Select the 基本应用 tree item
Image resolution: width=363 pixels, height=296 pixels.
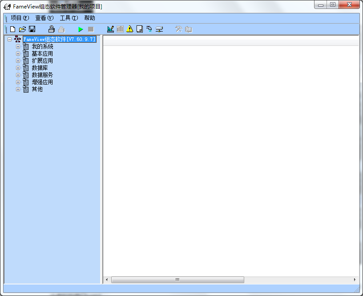pos(42,54)
